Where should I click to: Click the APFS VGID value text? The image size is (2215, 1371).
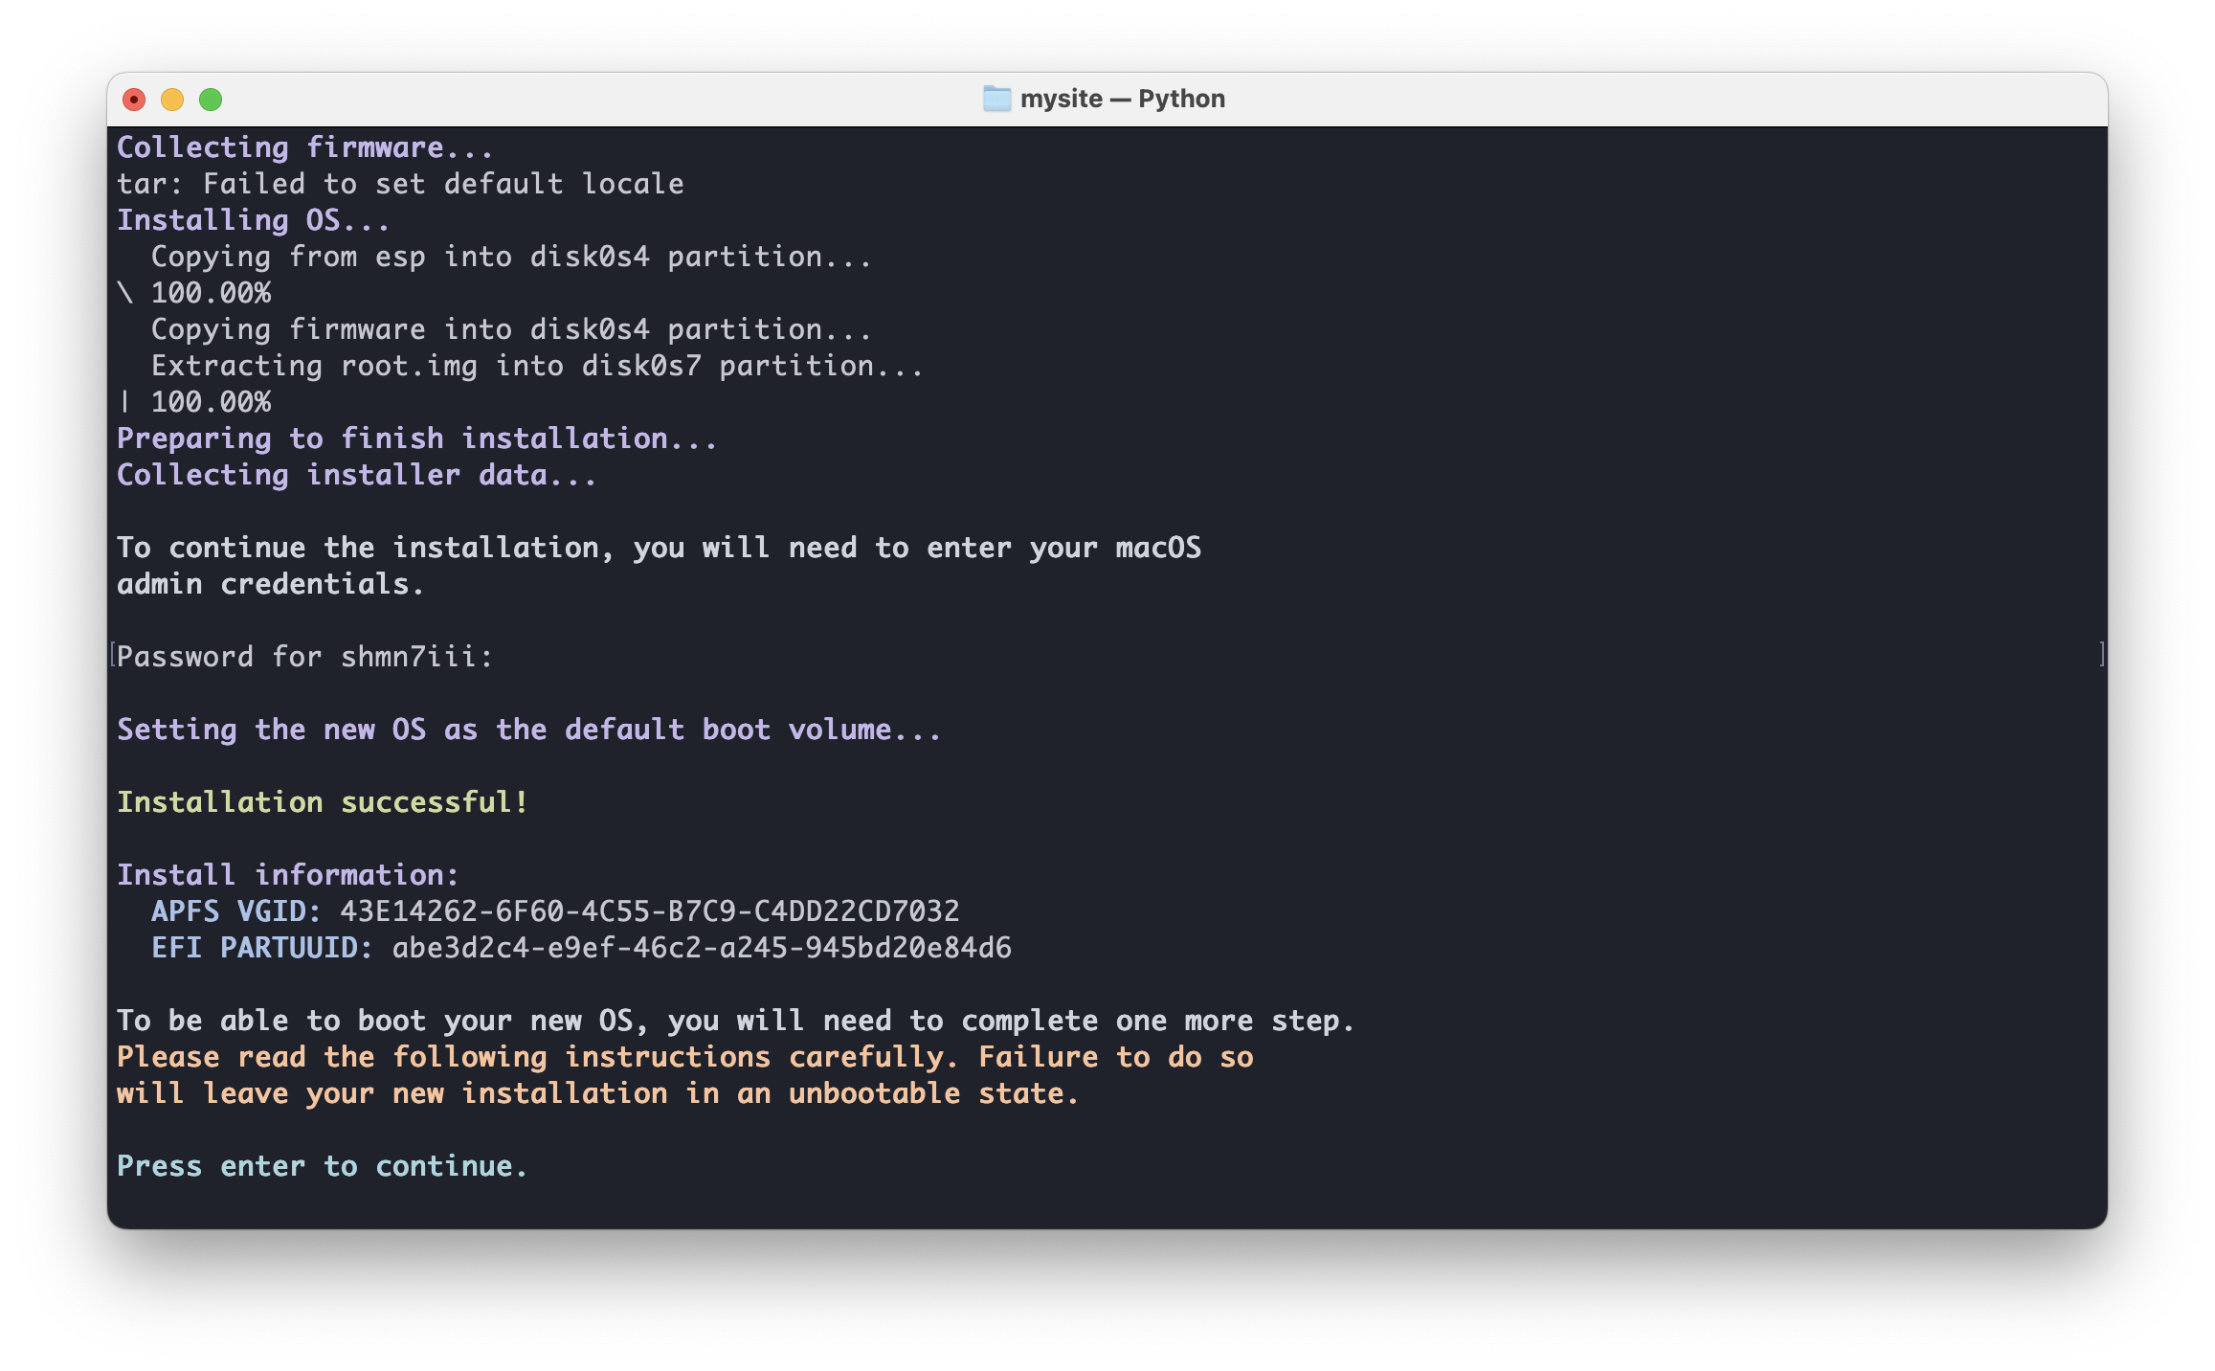point(649,910)
